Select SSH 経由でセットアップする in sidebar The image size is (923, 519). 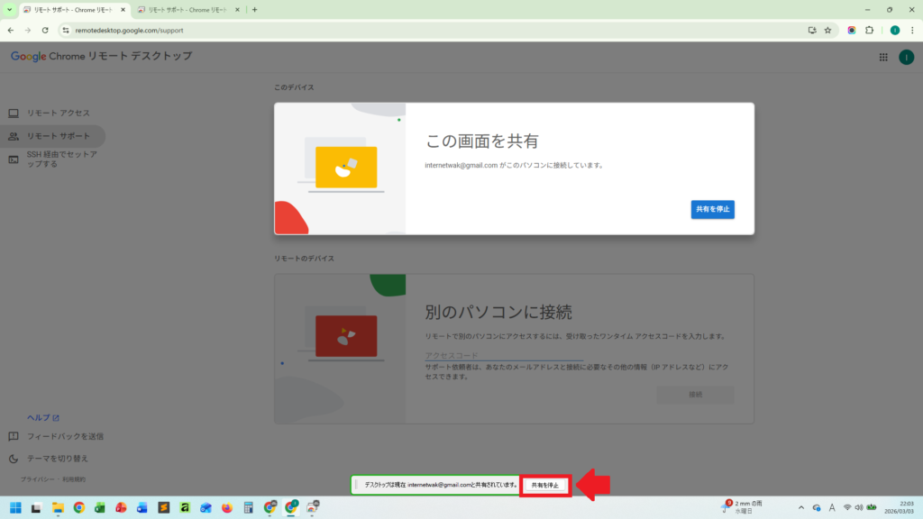(x=61, y=159)
